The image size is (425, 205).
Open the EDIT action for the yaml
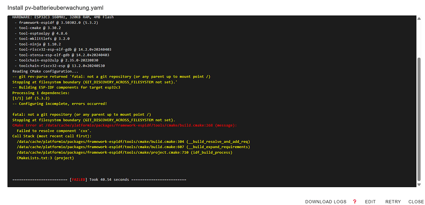point(370,202)
